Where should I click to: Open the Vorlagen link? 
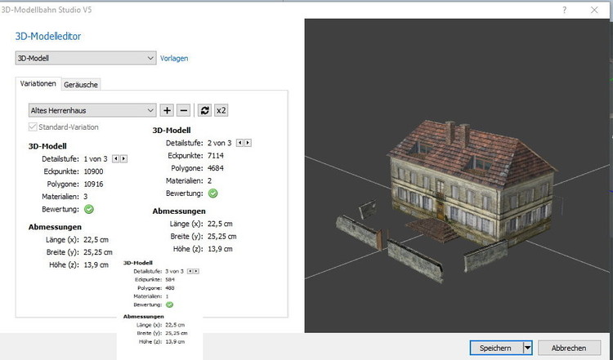pyautogui.click(x=174, y=58)
